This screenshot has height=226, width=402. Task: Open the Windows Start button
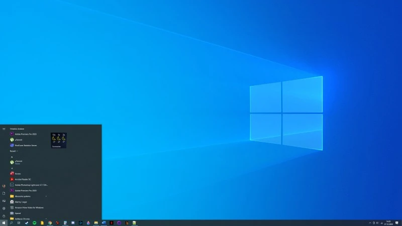tap(4, 223)
